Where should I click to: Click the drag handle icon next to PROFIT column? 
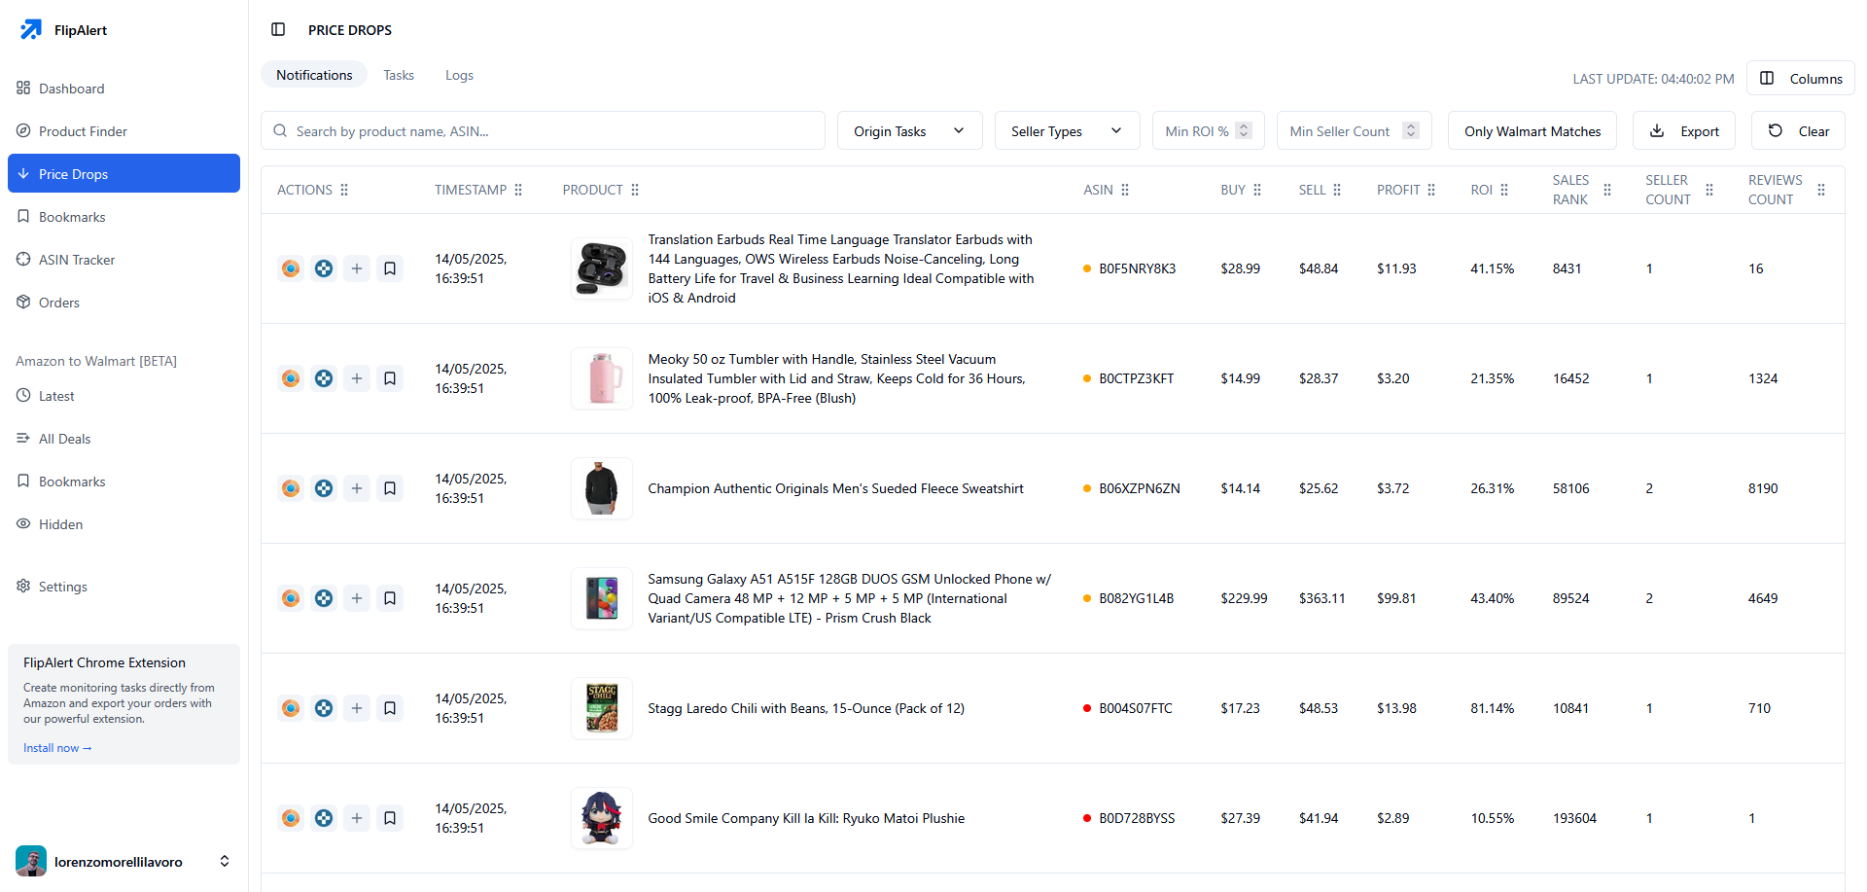1431,190
